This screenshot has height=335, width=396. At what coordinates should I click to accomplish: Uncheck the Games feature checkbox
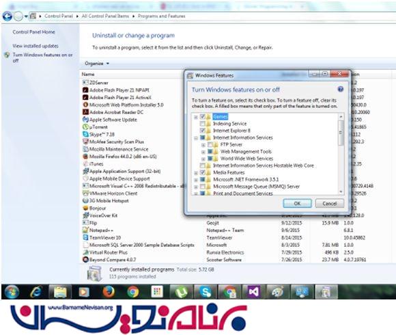point(202,116)
